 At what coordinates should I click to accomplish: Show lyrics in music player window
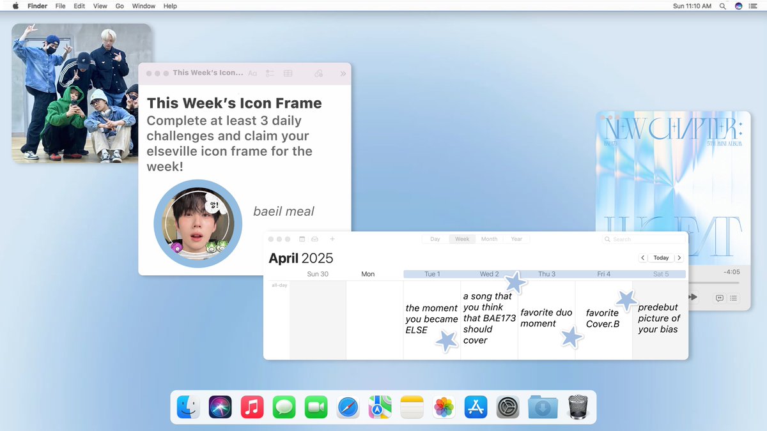tap(720, 298)
